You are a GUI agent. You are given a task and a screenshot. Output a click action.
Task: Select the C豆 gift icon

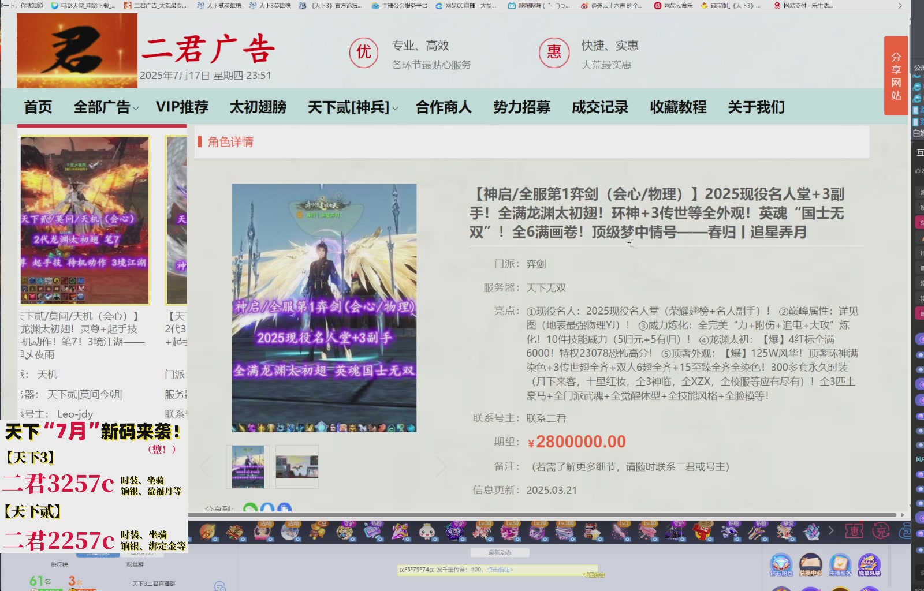319,531
